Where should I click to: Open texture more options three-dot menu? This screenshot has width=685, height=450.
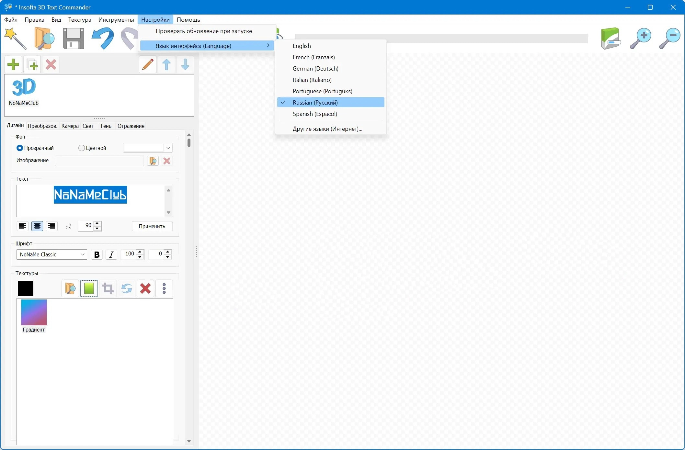click(164, 288)
